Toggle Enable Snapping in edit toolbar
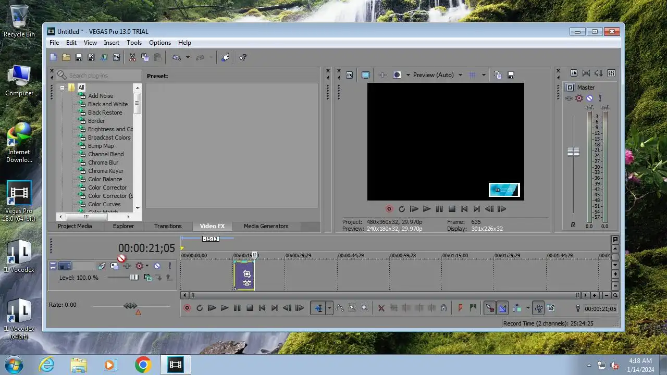 [x=490, y=308]
